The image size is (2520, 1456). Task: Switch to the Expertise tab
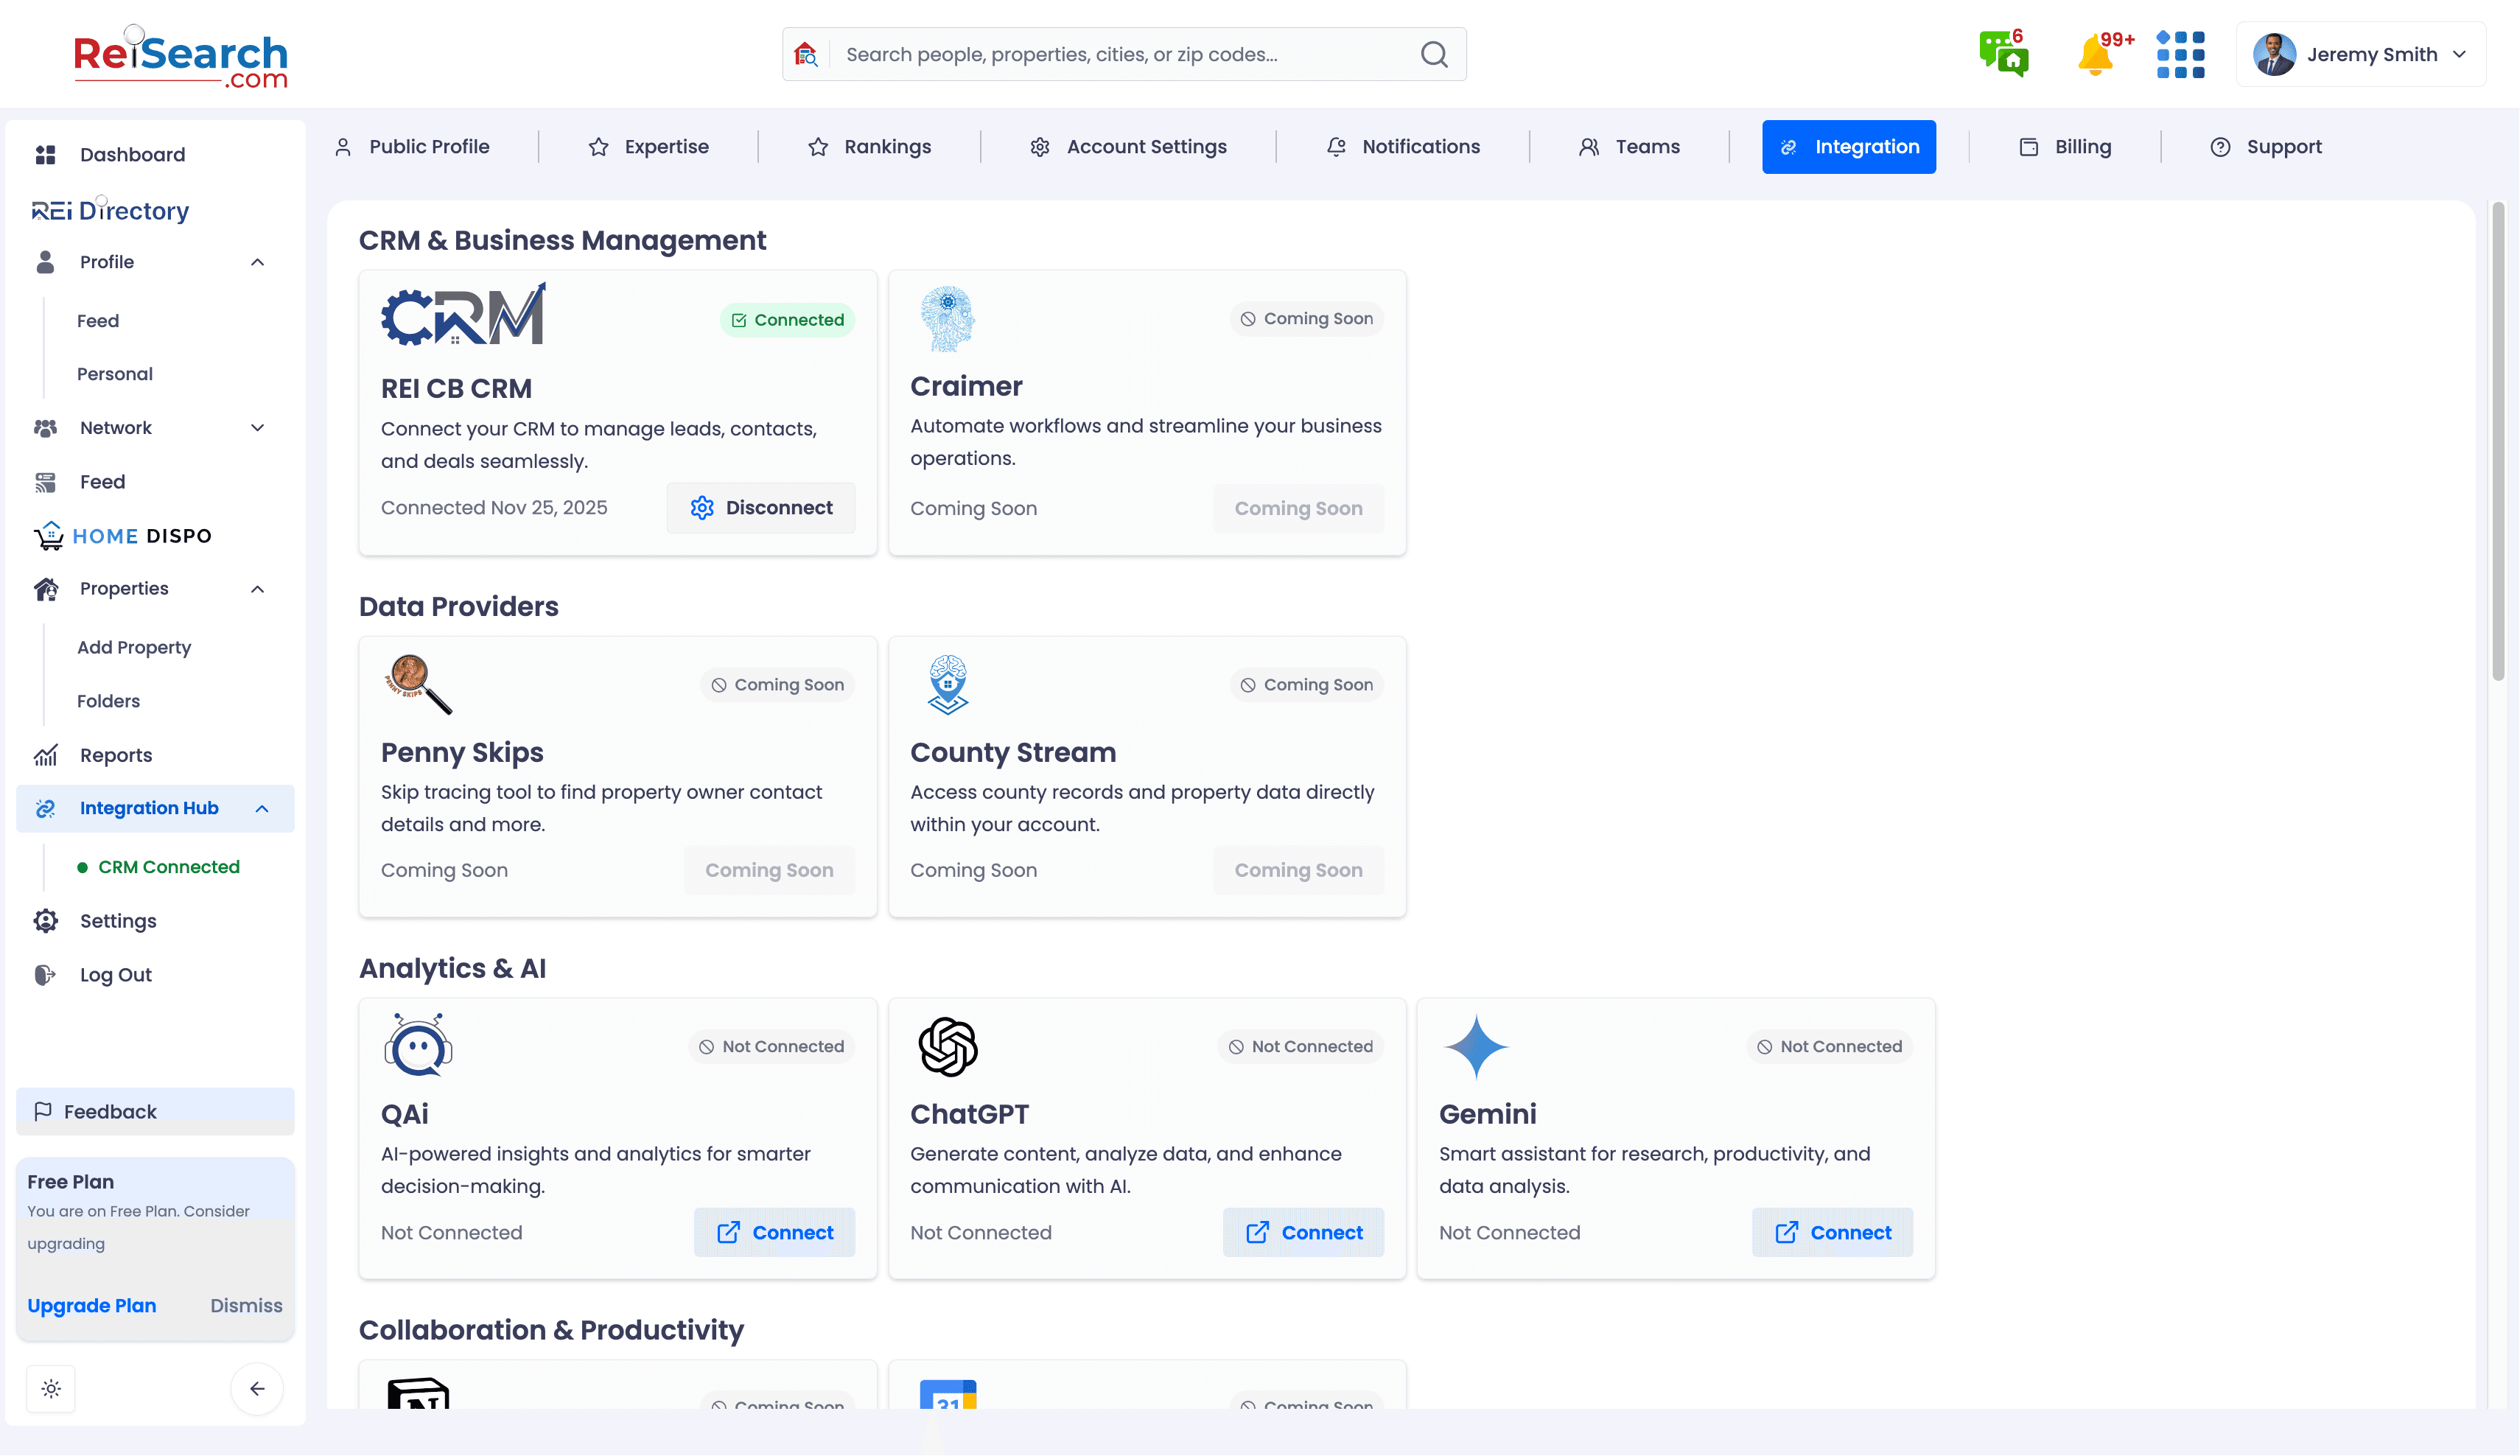coord(648,147)
